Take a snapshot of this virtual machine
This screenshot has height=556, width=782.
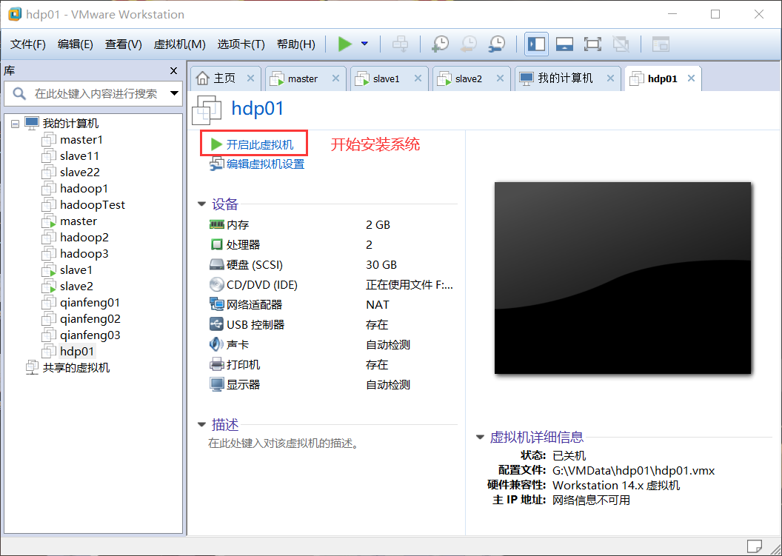click(x=440, y=44)
